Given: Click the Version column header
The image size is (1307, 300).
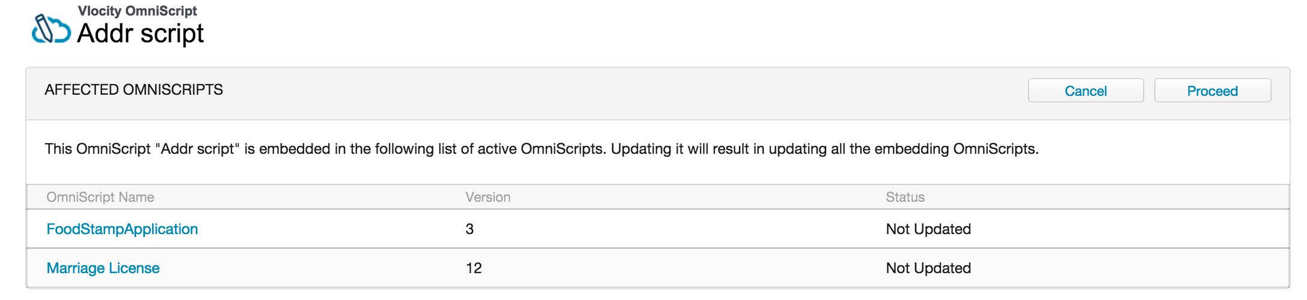Looking at the screenshot, I should point(488,197).
